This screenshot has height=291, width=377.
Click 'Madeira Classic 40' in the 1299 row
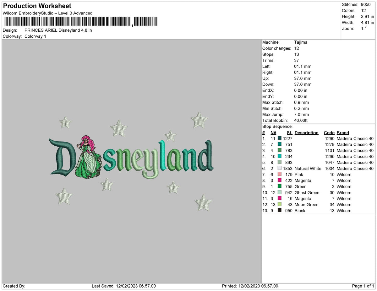[355, 157]
